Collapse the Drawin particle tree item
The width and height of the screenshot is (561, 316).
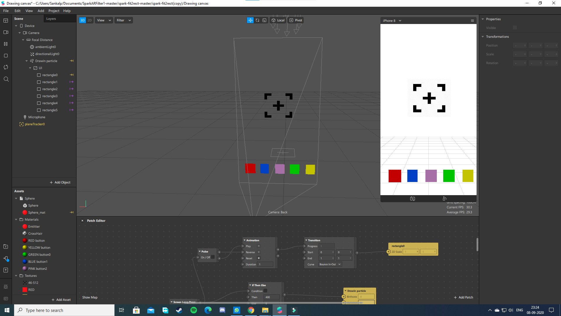point(27,61)
